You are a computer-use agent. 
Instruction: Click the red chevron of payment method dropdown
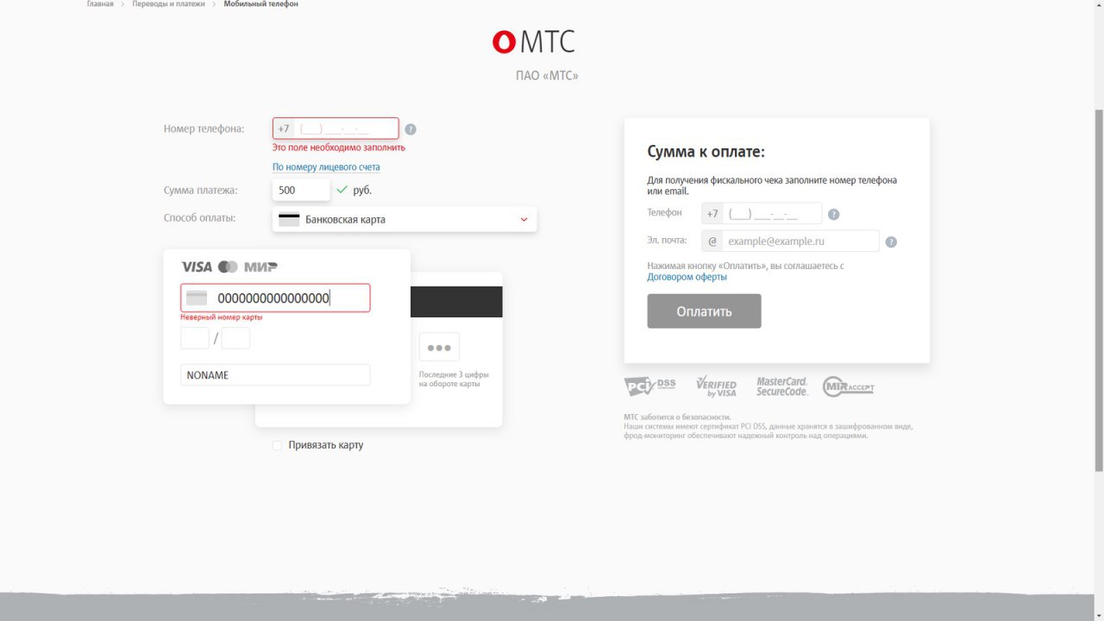(524, 219)
